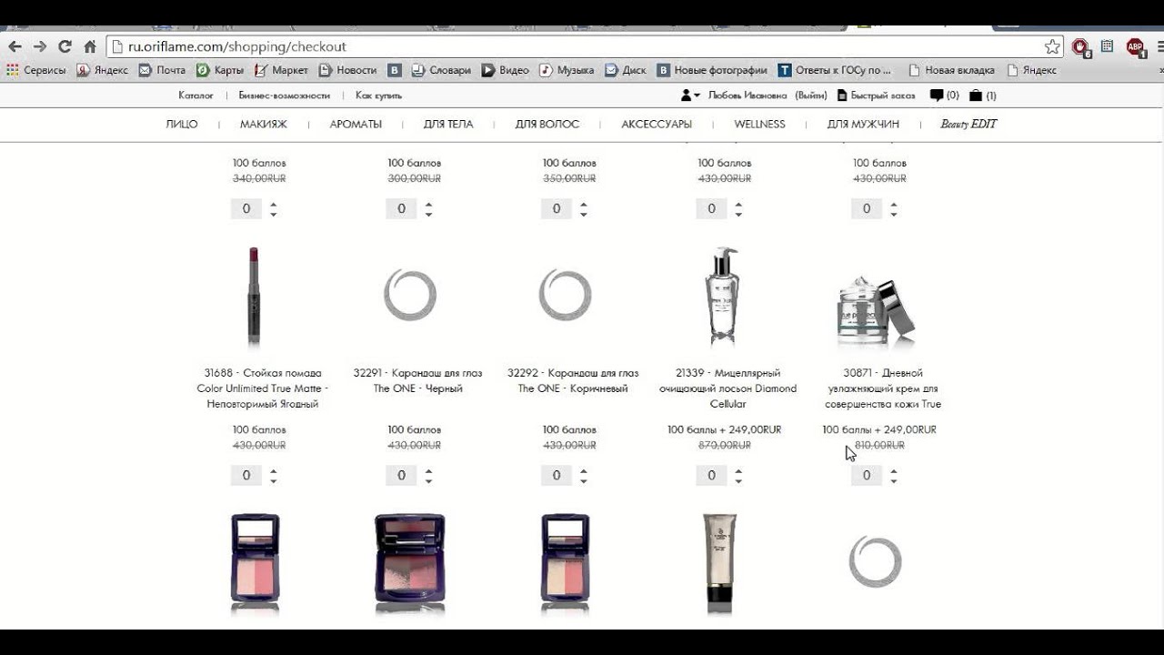Bookmark this page with the star icon
This screenshot has width=1164, height=655.
coord(1052,46)
